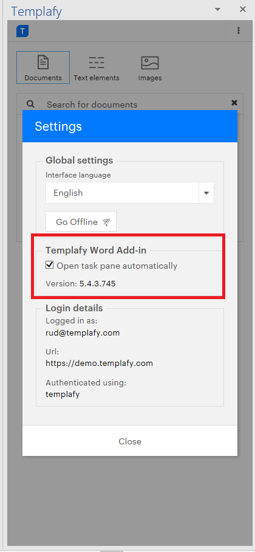Viewport: 255px width, 552px height.
Task: Click the rud@templafy.com login email
Action: (83, 333)
